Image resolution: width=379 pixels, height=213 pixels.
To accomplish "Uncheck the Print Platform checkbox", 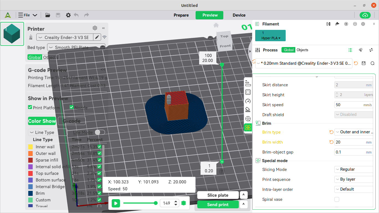I will pyautogui.click(x=30, y=107).
